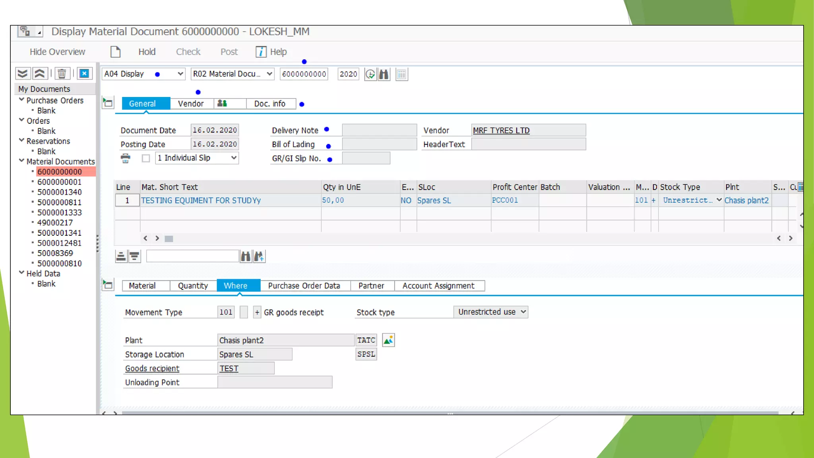
Task: Switch to the Vendor header tab
Action: [x=190, y=104]
